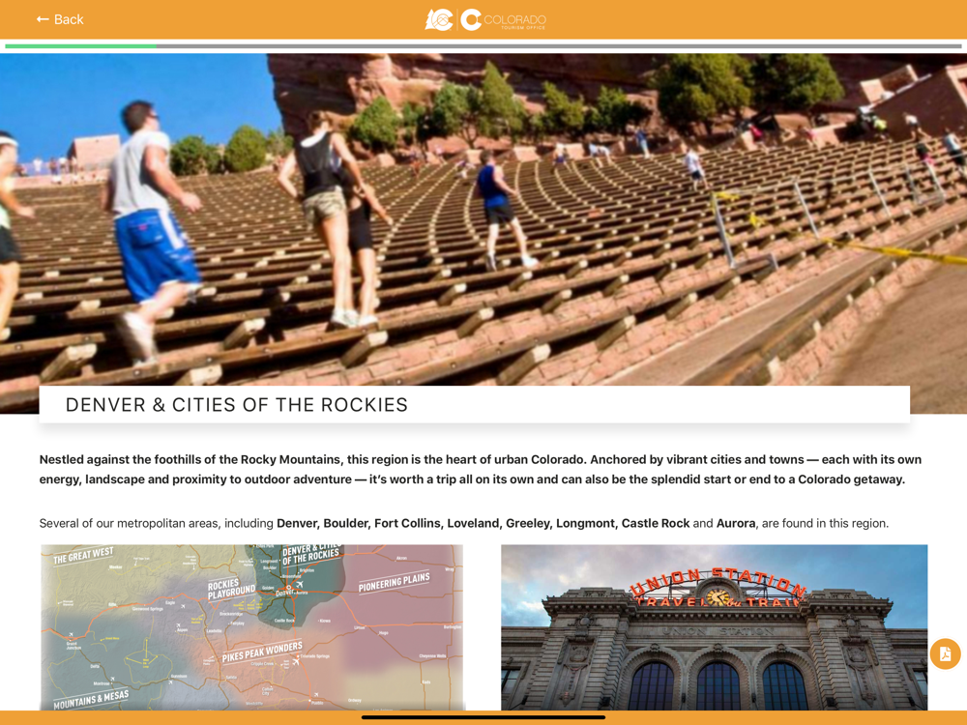Tap the iPad home indicator bar
The image size is (967, 725).
(483, 717)
